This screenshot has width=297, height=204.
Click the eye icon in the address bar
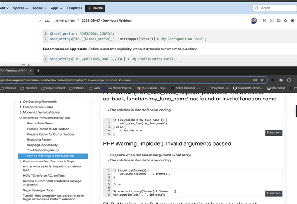click(x=255, y=80)
